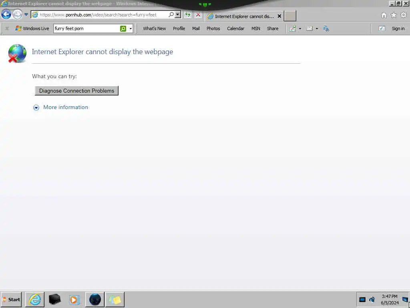Expand the dropdown next to email icon
410x308 pixels.
coord(317,28)
